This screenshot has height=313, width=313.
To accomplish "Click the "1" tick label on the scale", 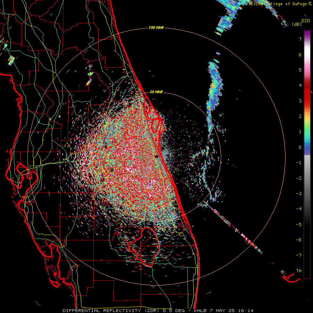I will (300, 132).
